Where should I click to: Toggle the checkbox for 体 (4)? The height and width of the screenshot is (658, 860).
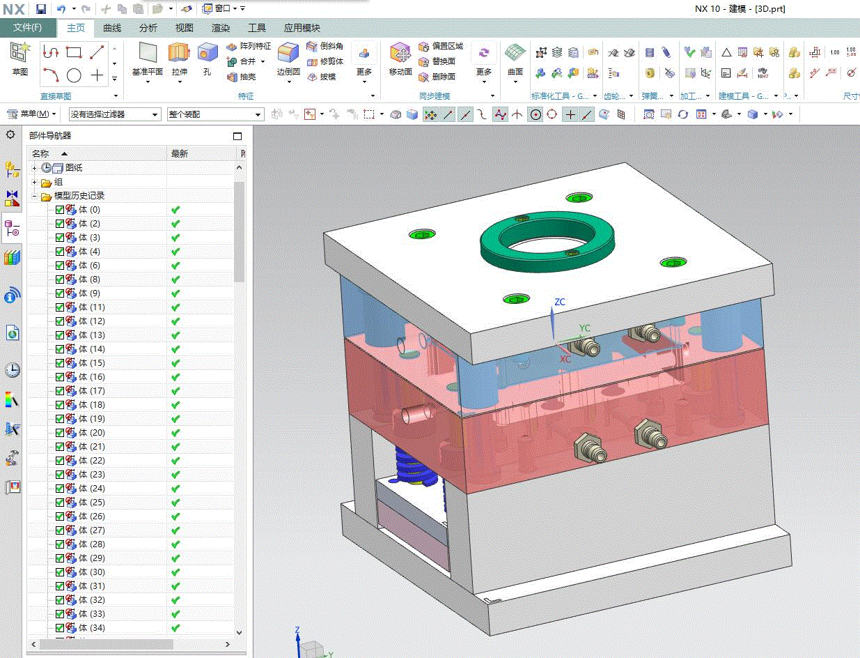point(59,252)
